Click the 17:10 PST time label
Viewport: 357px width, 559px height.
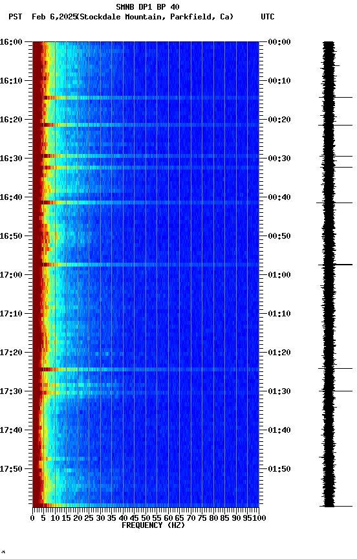click(x=11, y=314)
